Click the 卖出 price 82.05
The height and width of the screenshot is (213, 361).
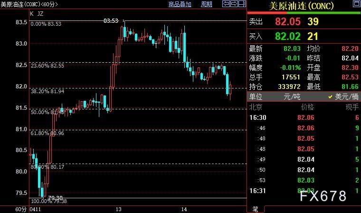288,22
